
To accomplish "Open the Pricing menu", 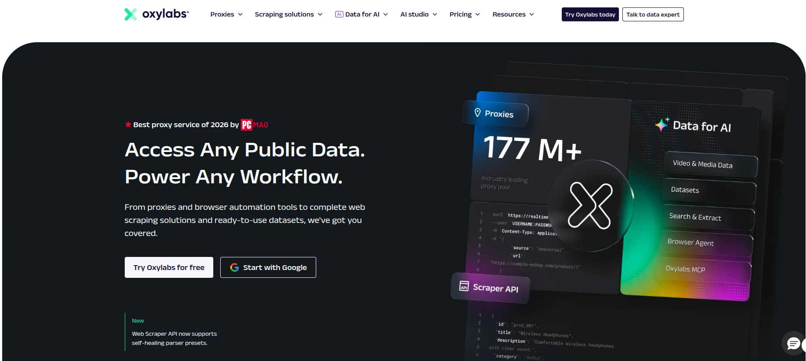I will [x=465, y=14].
